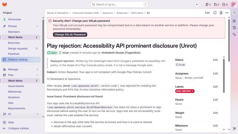238x134 pixels.
Task: Edit the Weight field
Action: click(215, 113)
